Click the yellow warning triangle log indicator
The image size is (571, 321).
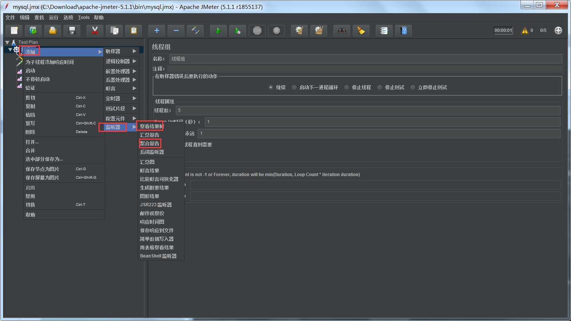click(x=525, y=30)
